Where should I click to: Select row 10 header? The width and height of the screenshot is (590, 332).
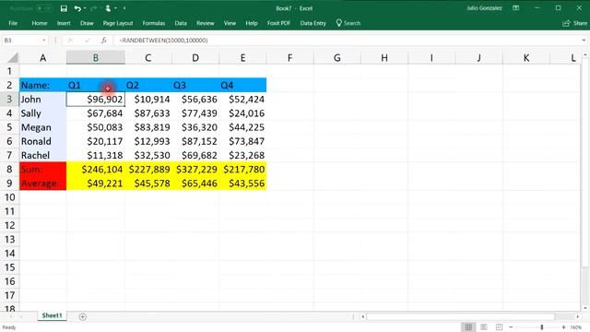click(x=10, y=197)
